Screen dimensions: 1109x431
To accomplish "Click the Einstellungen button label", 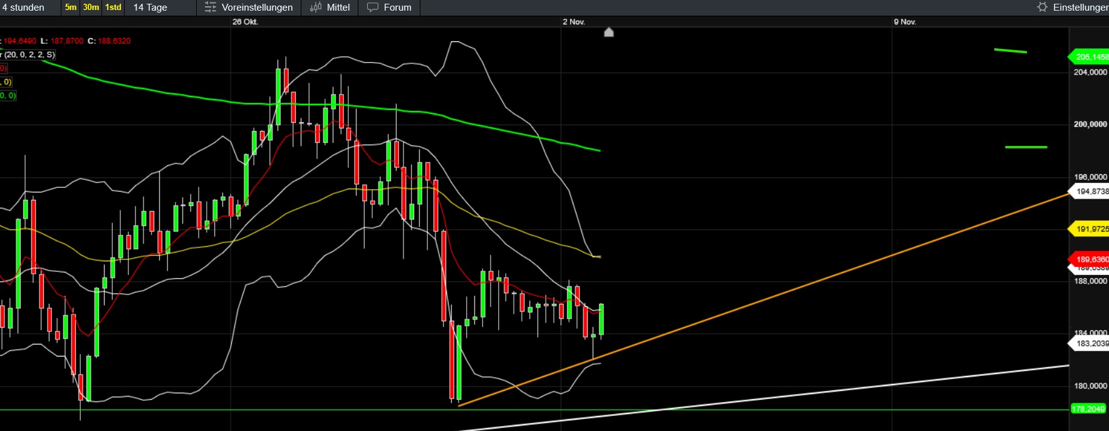I will [x=1080, y=8].
